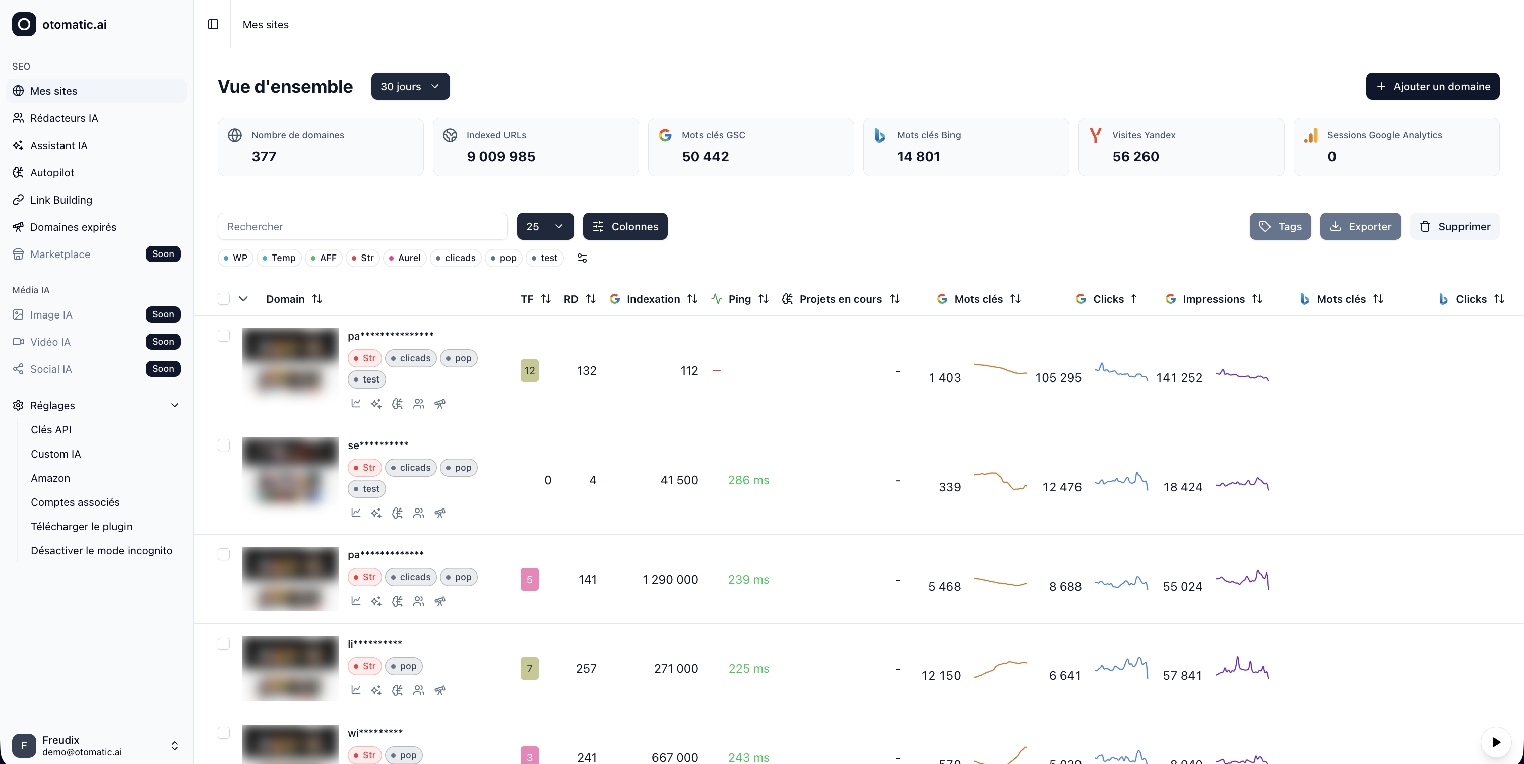Viewport: 1524px width, 764px height.
Task: Filter by the green AFF tag
Action: pos(324,258)
